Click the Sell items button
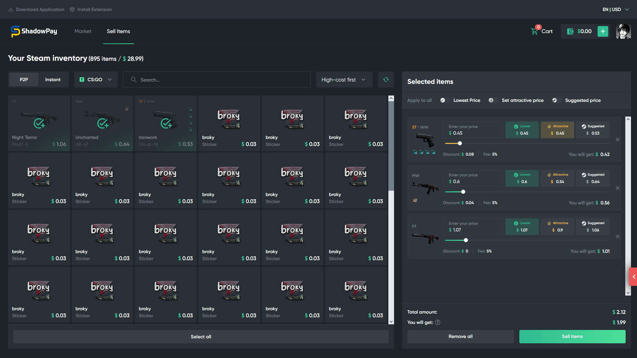Screen dimensions: 637x358 [572, 336]
